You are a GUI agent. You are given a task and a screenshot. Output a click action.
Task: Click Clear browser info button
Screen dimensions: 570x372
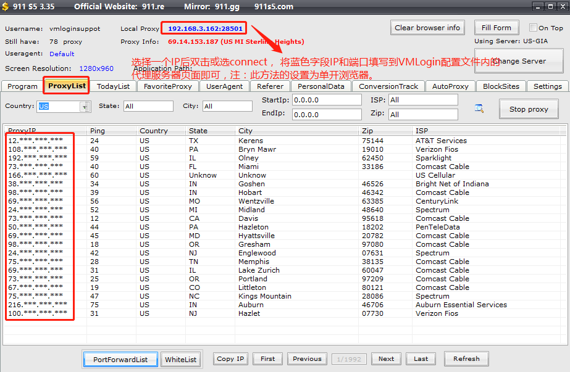tap(427, 28)
